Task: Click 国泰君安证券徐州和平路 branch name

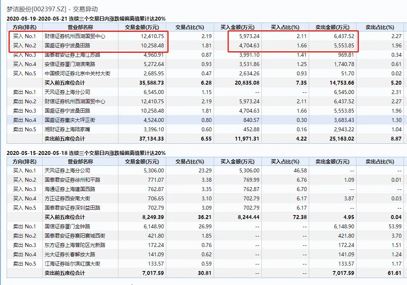Action: point(72,180)
